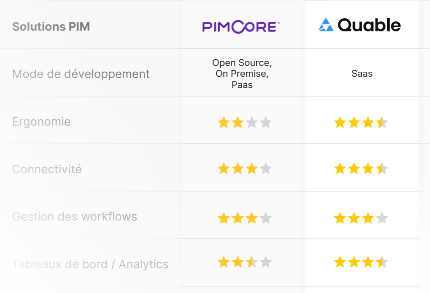Click the last grey star in Pimcore's Ergonomie

[265, 122]
